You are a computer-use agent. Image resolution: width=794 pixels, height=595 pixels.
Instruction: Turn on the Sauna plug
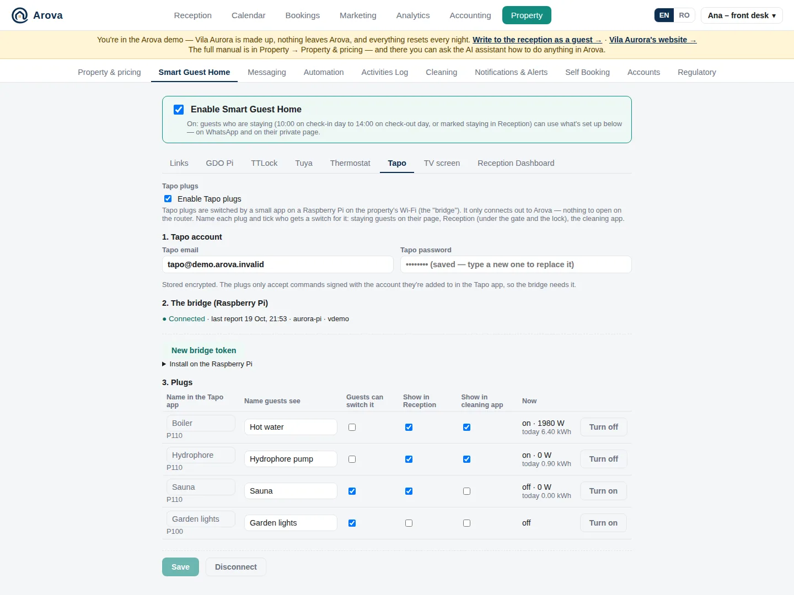(x=603, y=491)
